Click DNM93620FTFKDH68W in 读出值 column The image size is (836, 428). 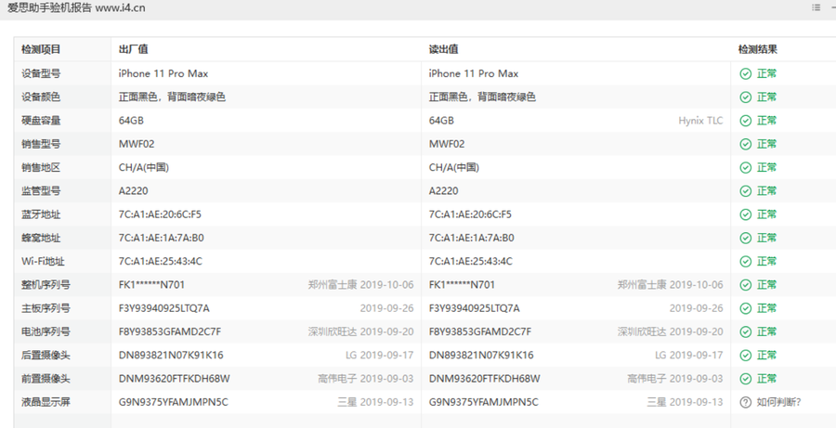pos(485,379)
